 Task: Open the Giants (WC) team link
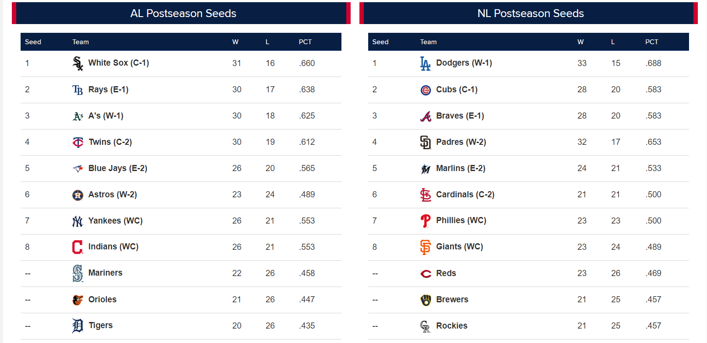coord(459,246)
